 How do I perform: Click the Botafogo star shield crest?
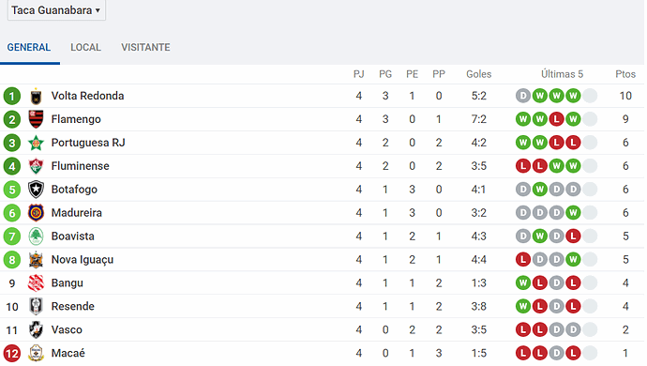[36, 190]
